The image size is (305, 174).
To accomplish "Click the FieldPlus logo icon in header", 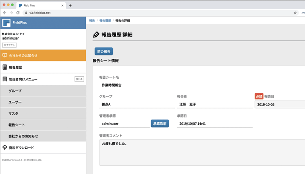I will coord(7,23).
